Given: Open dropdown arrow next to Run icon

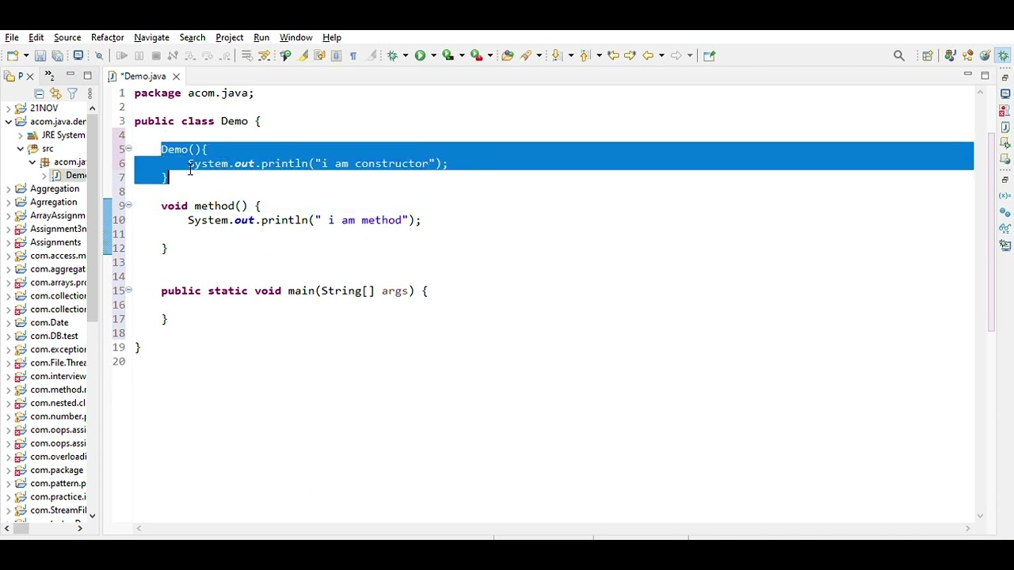Looking at the screenshot, I should coord(433,55).
